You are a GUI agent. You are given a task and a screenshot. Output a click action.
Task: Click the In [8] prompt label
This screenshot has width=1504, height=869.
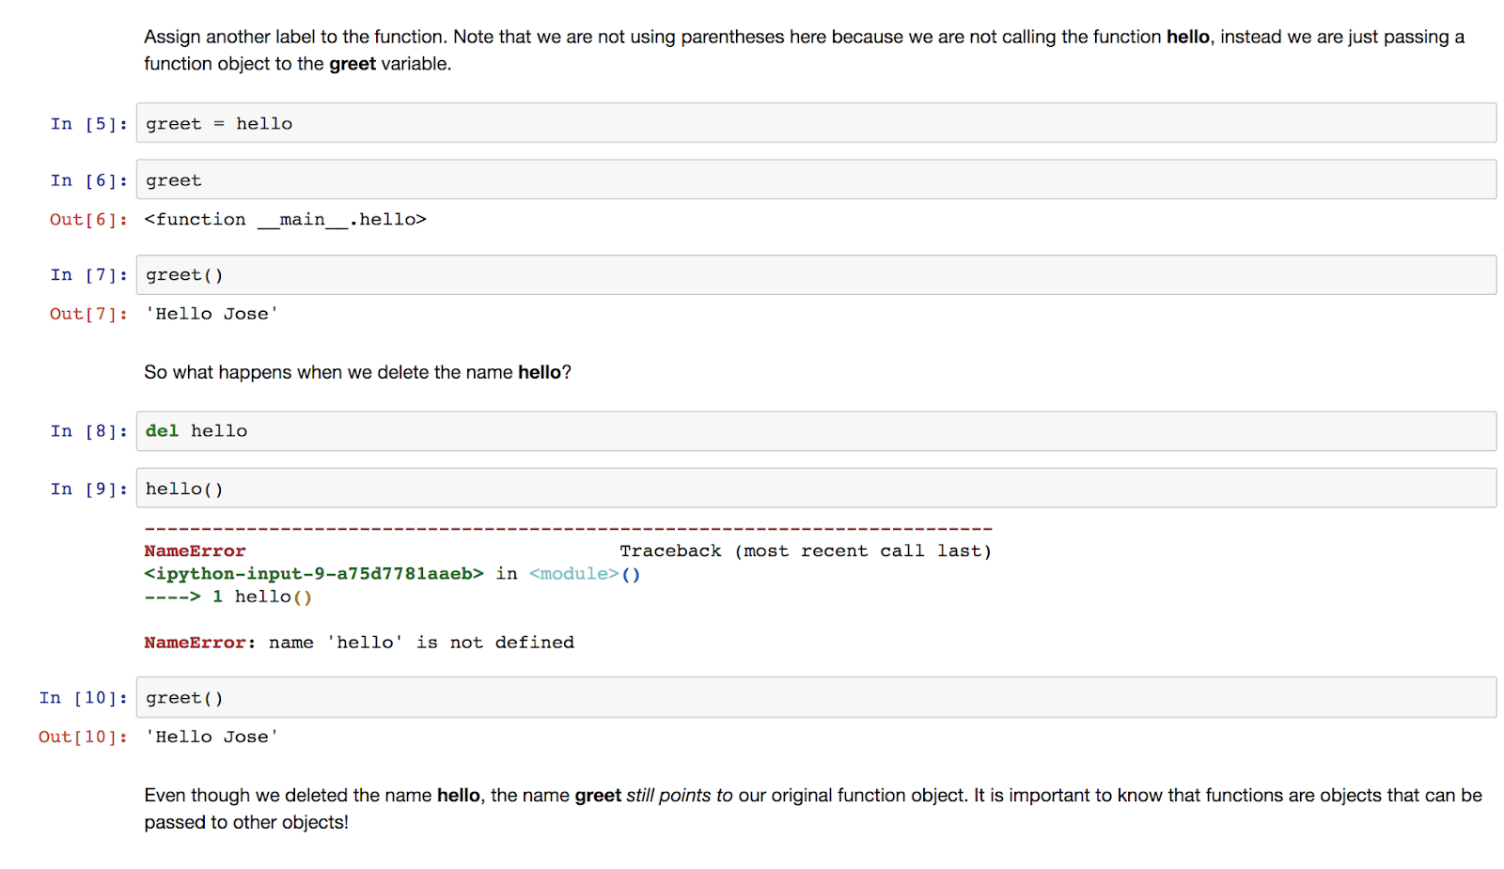(87, 430)
